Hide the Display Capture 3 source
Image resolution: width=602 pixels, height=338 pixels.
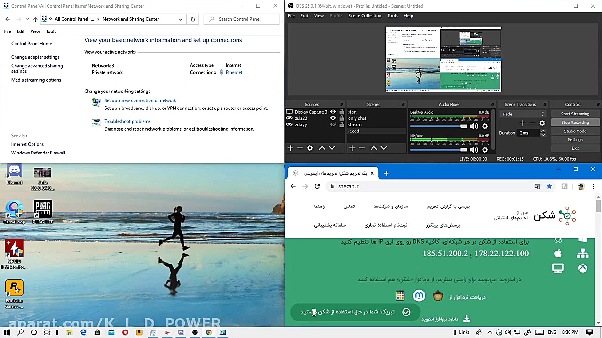333,112
